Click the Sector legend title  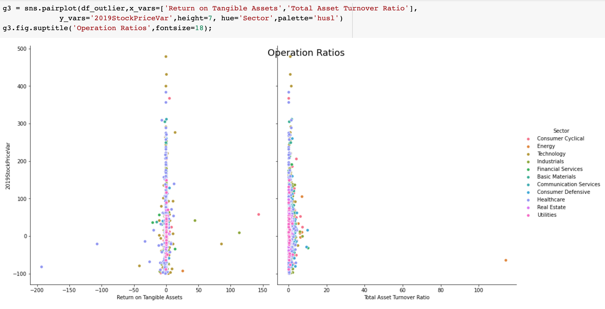coord(561,131)
